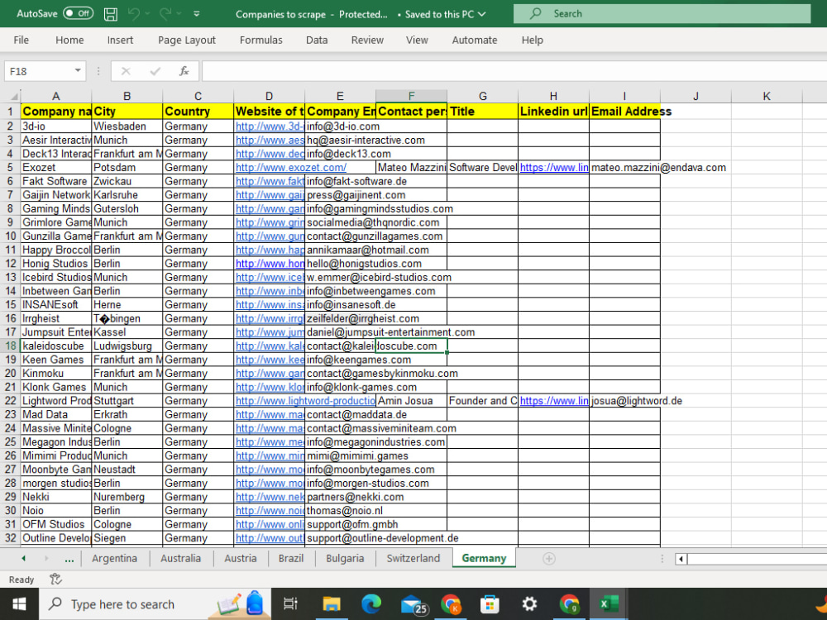Click the Insert Function fx icon
Screen dimensions: 827x620
(184, 71)
